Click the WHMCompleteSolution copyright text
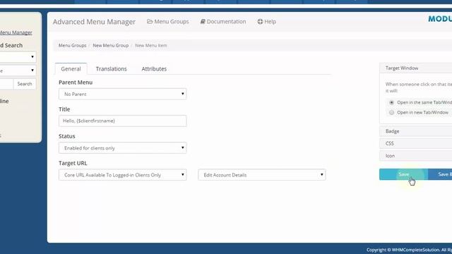Viewport: 452px width, 254px height. coord(410,250)
